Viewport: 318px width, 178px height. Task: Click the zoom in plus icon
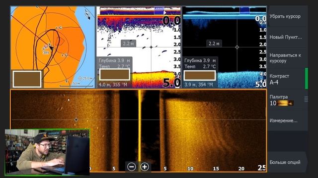point(145,167)
